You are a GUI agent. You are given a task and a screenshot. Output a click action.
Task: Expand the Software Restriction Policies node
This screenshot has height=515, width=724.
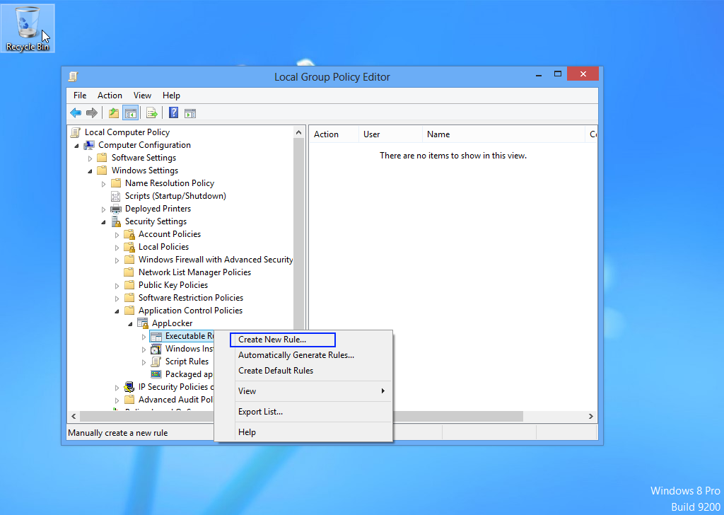point(117,299)
